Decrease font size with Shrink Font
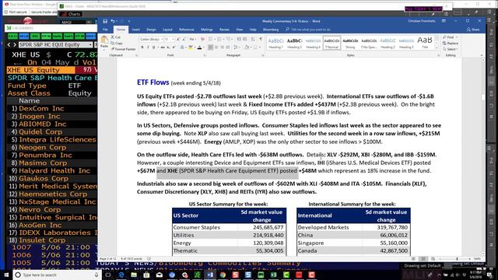498x280 pixels. (x=184, y=39)
